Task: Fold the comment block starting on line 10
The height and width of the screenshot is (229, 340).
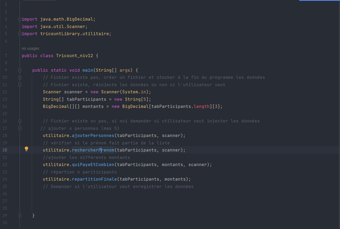Action: pyautogui.click(x=20, y=78)
